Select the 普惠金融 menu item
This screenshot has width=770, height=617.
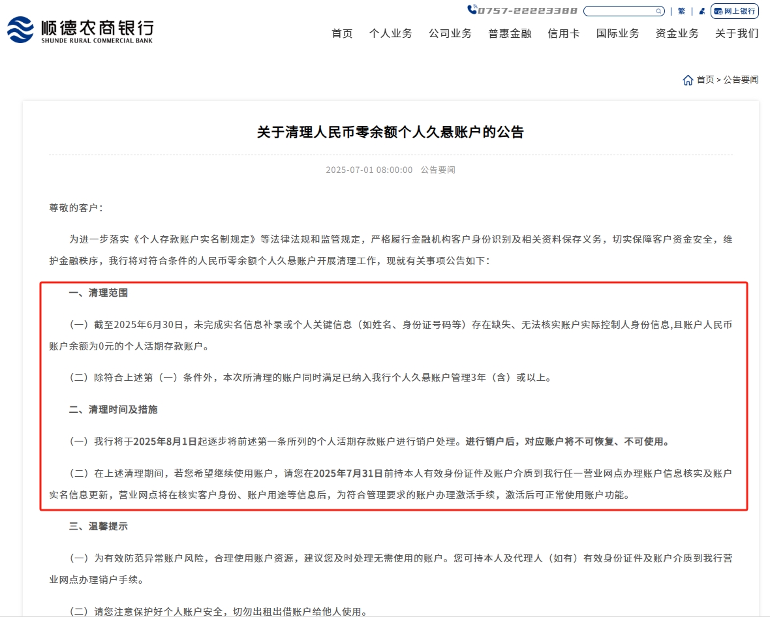pyautogui.click(x=509, y=33)
